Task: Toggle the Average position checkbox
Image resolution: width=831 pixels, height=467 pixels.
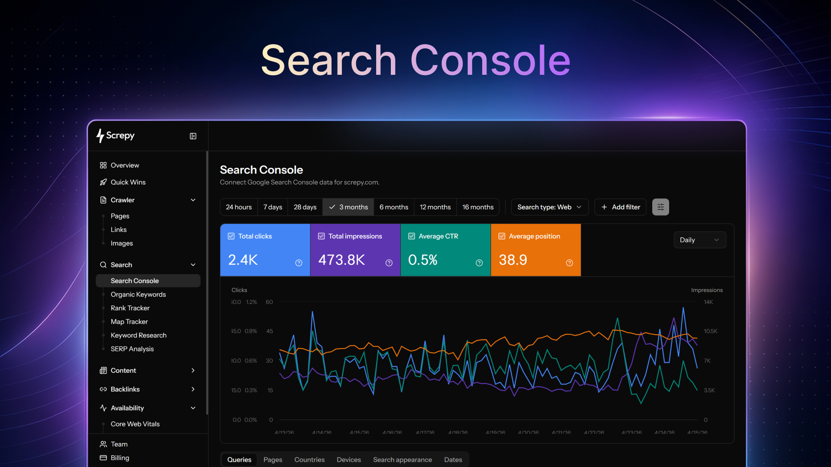Action: coord(502,236)
